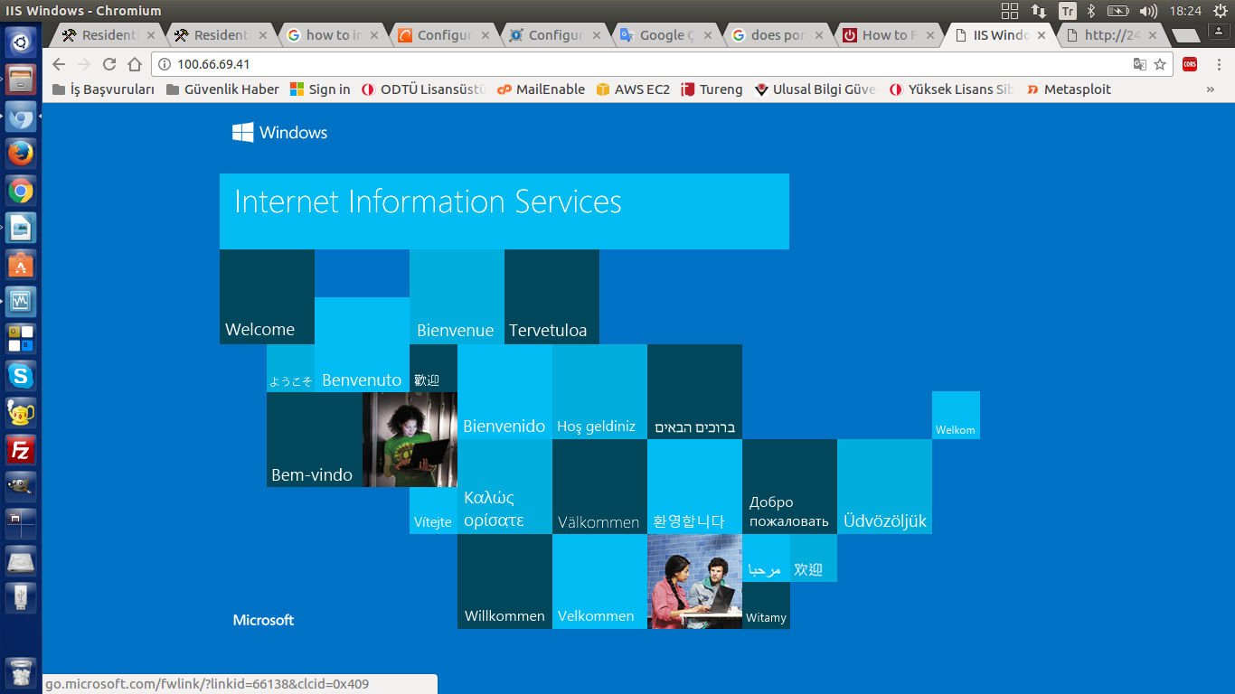The height and width of the screenshot is (694, 1235).
Task: Open Skype from the launcher
Action: [x=21, y=375]
